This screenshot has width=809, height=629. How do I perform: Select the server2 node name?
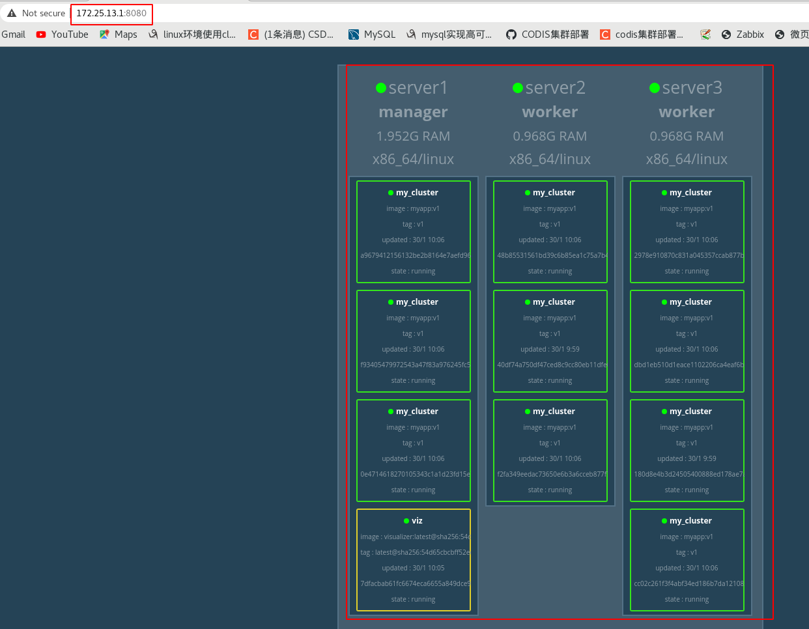click(x=556, y=88)
